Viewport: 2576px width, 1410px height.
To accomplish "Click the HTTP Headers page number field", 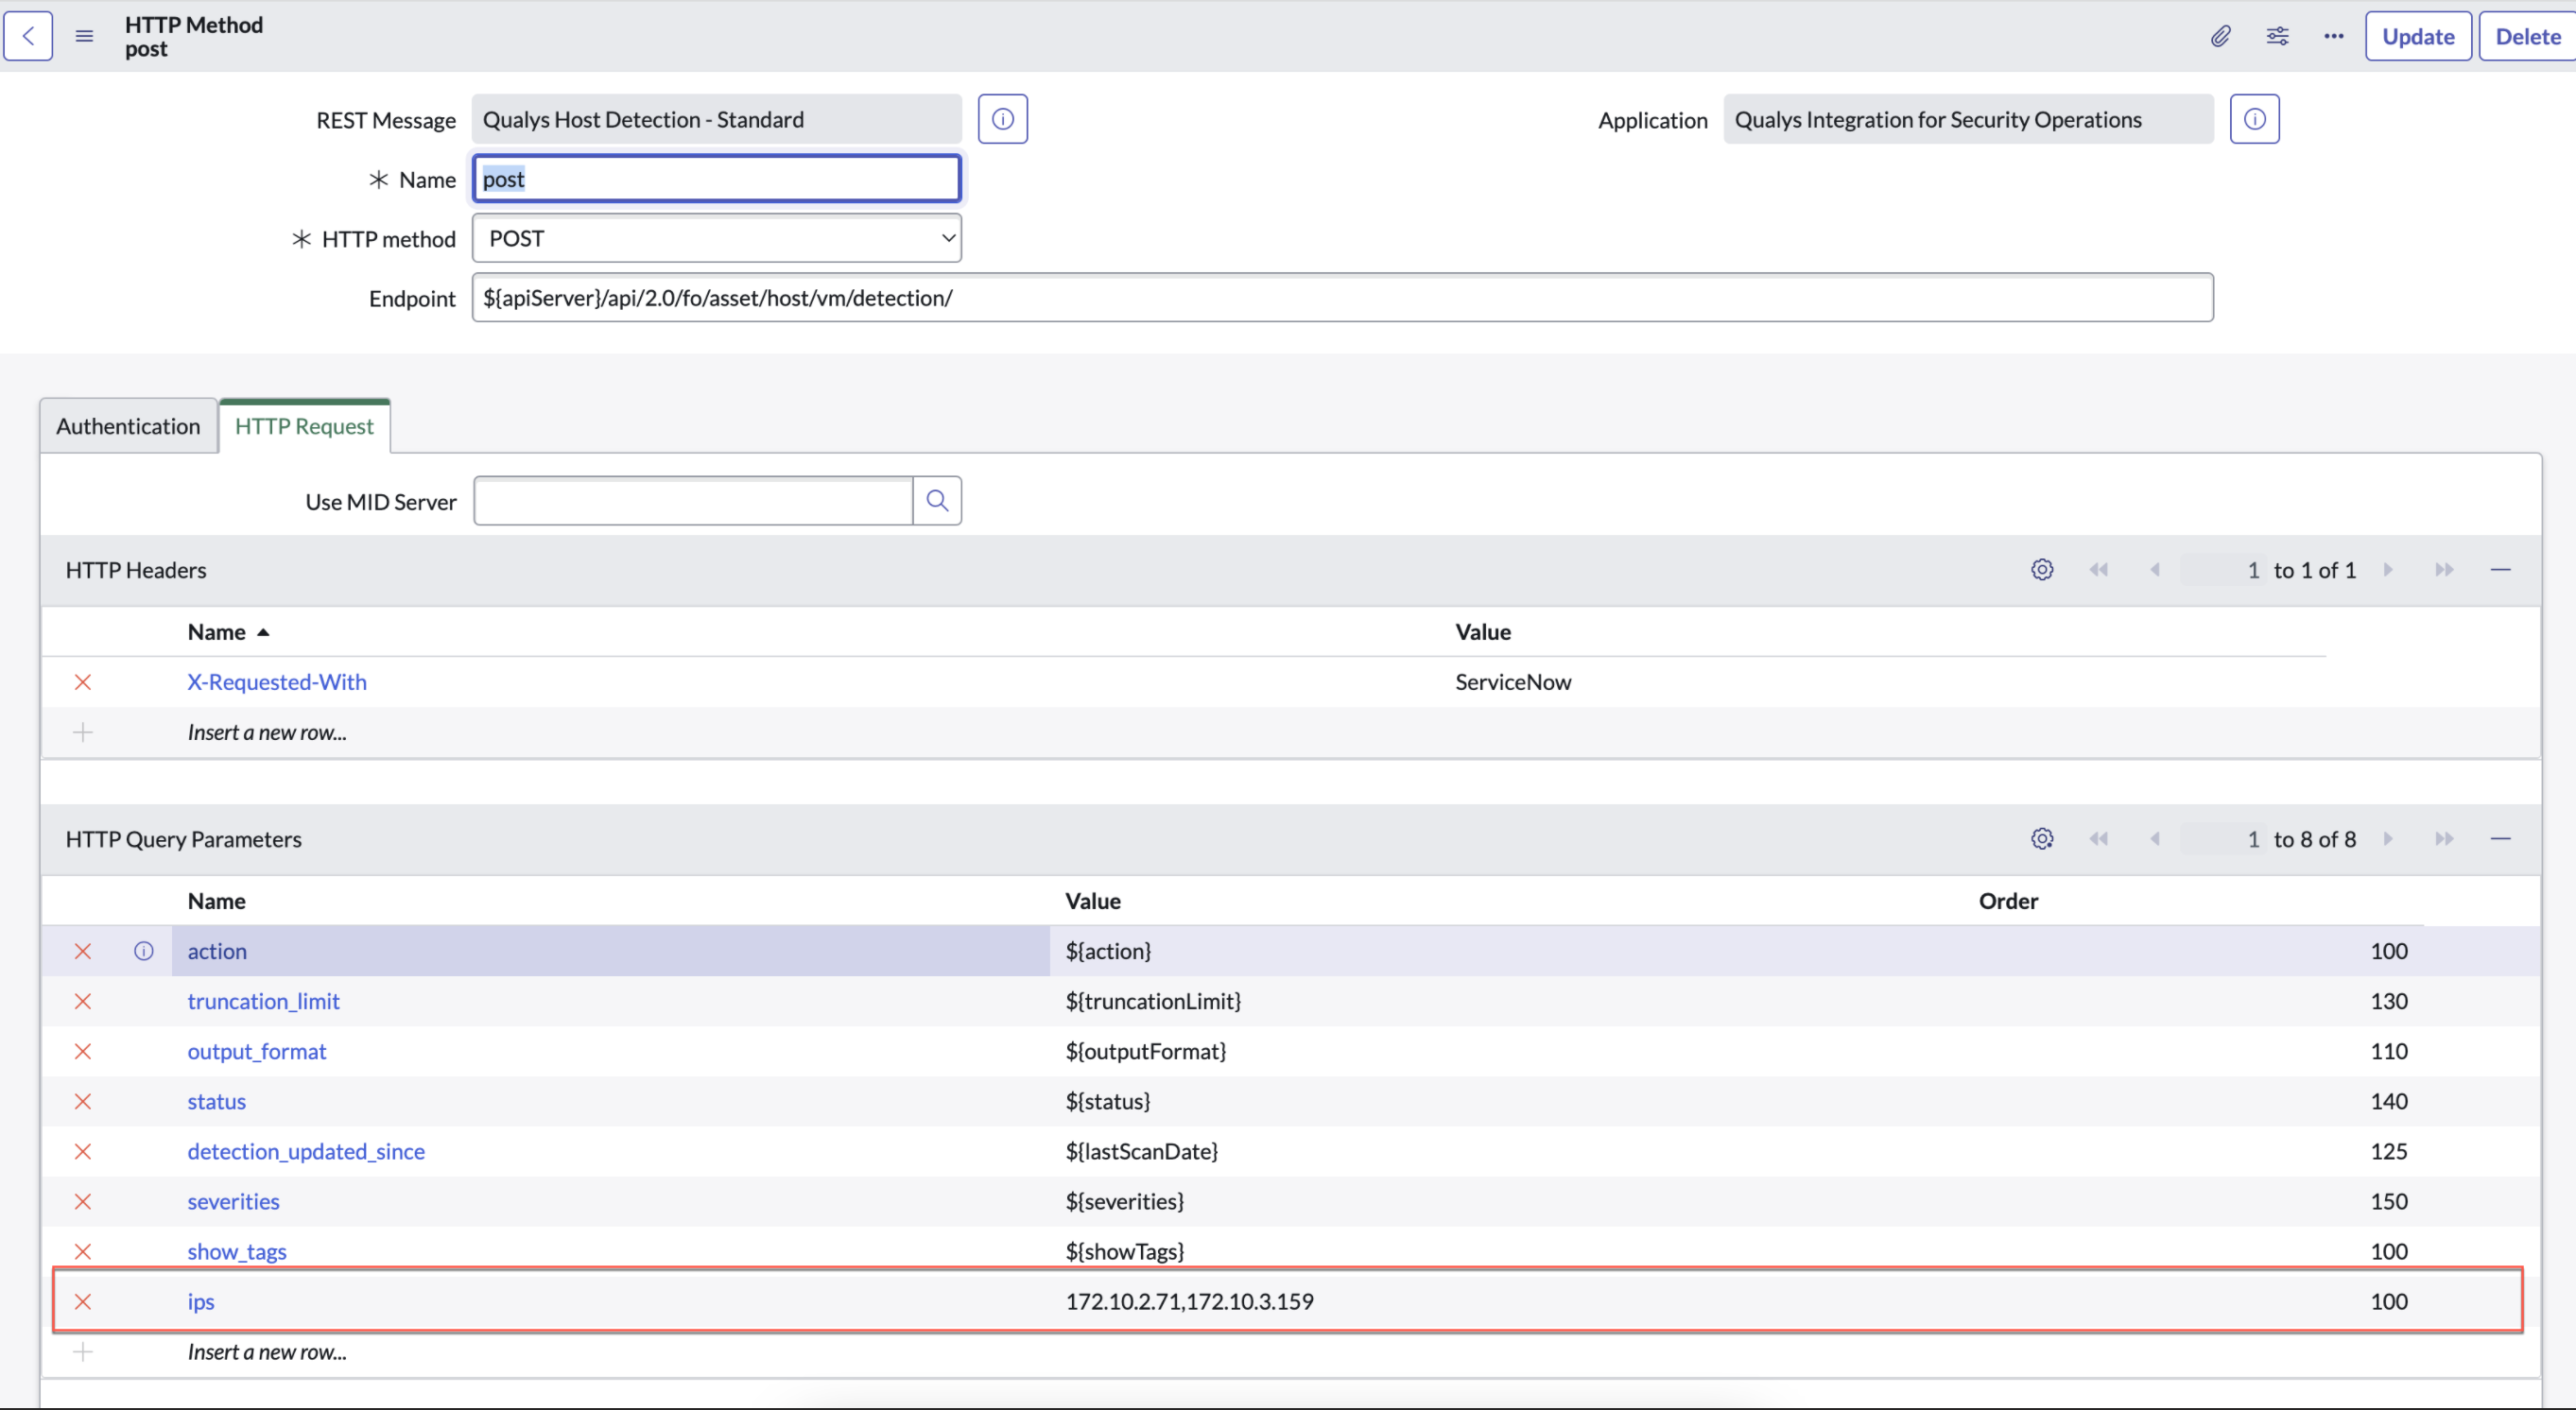I will pyautogui.click(x=2223, y=570).
